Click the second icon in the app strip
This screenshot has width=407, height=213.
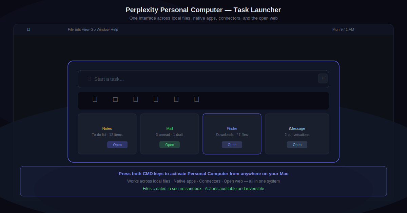point(115,99)
